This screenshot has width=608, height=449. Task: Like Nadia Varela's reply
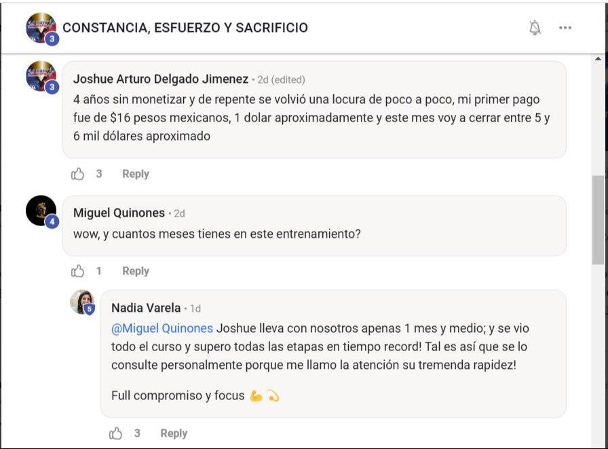[x=115, y=433]
